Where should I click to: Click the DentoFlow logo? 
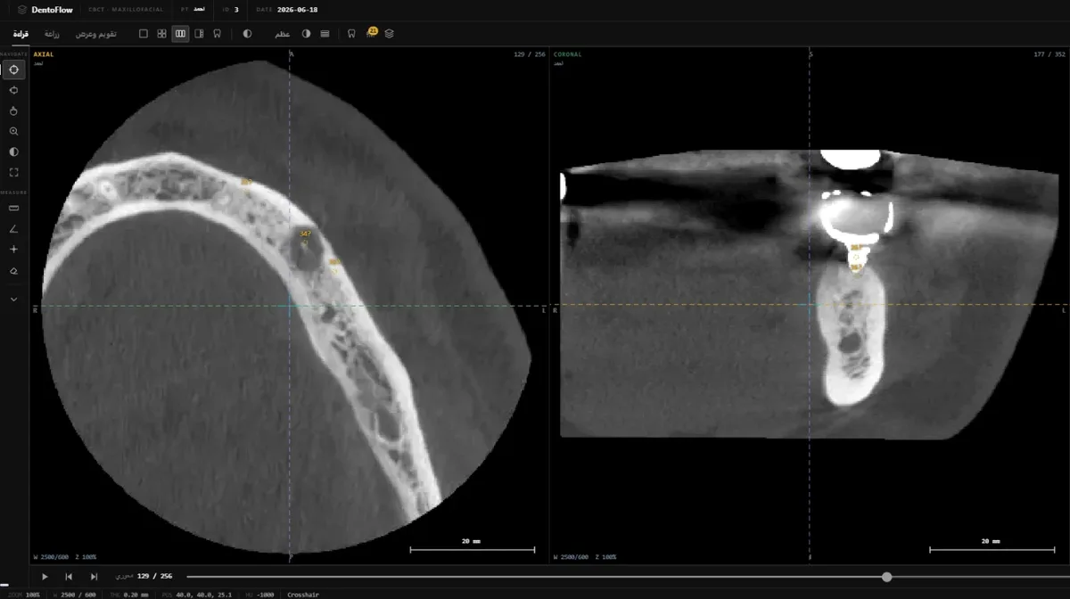point(45,10)
